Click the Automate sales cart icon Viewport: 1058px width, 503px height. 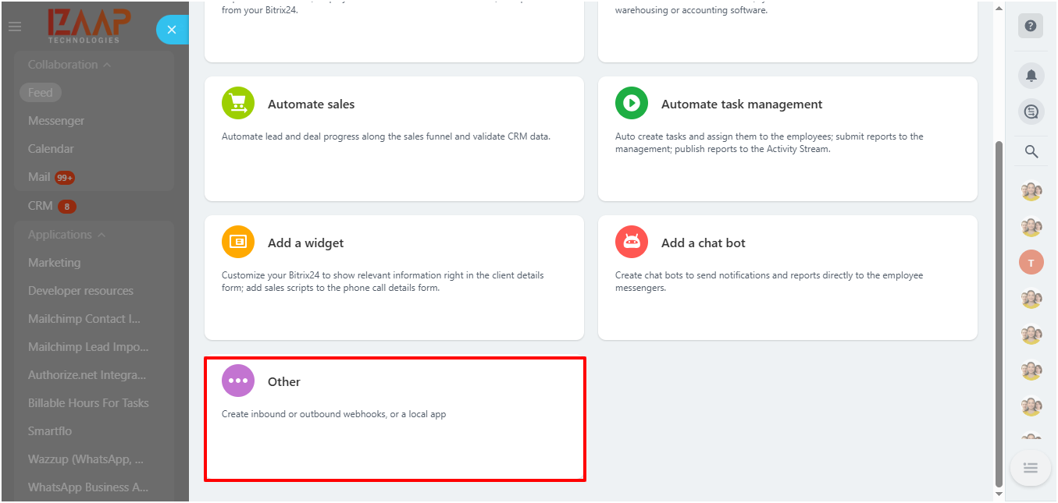(238, 103)
